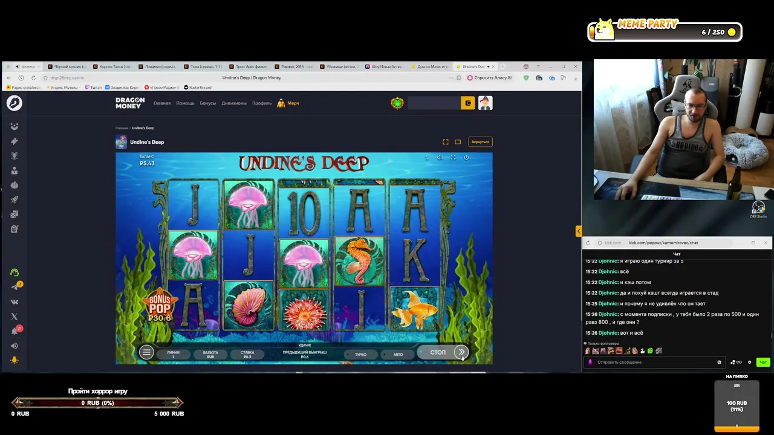Open the fullscreen icon above the game
This screenshot has width=774, height=435.
tap(446, 142)
